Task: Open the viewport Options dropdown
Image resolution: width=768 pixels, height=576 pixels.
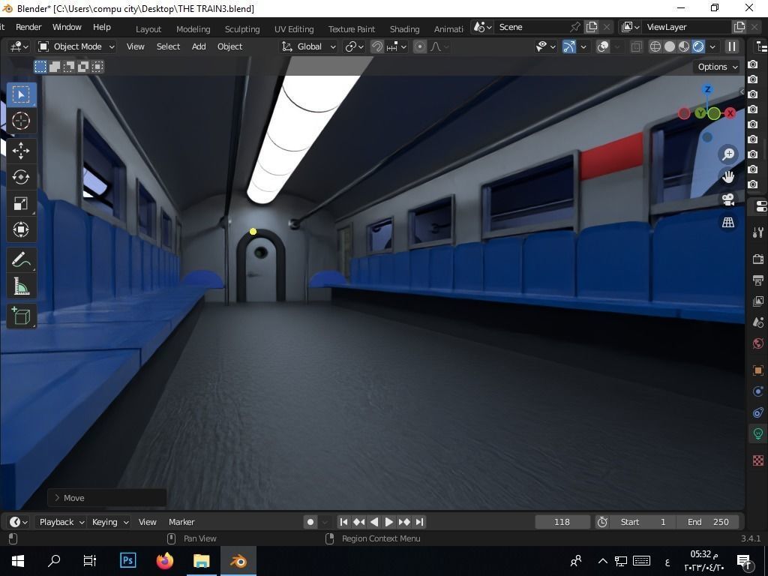Action: (718, 67)
